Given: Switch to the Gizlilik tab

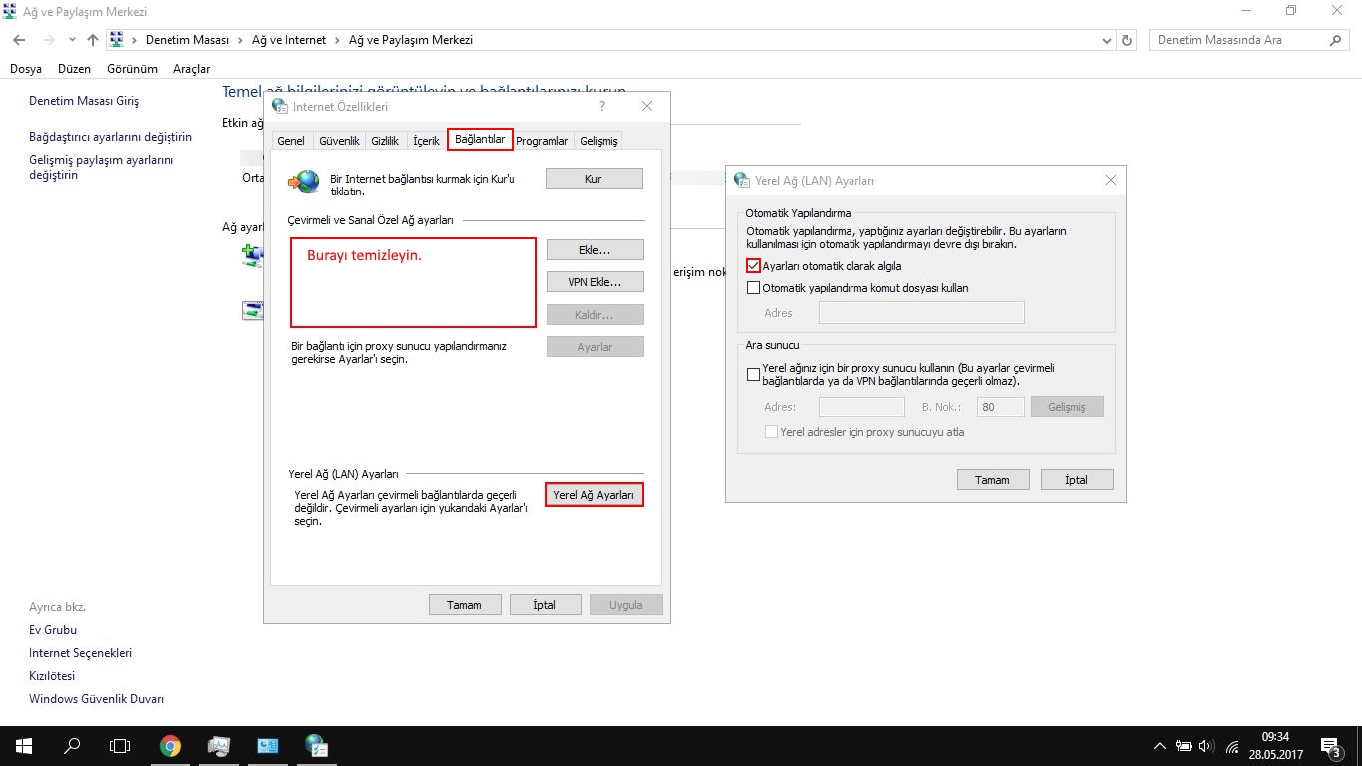Looking at the screenshot, I should click(x=385, y=141).
